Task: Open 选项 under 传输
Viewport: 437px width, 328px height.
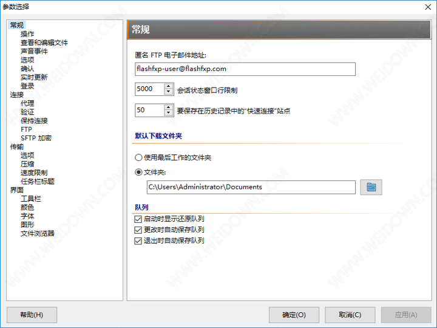Action: pos(27,155)
